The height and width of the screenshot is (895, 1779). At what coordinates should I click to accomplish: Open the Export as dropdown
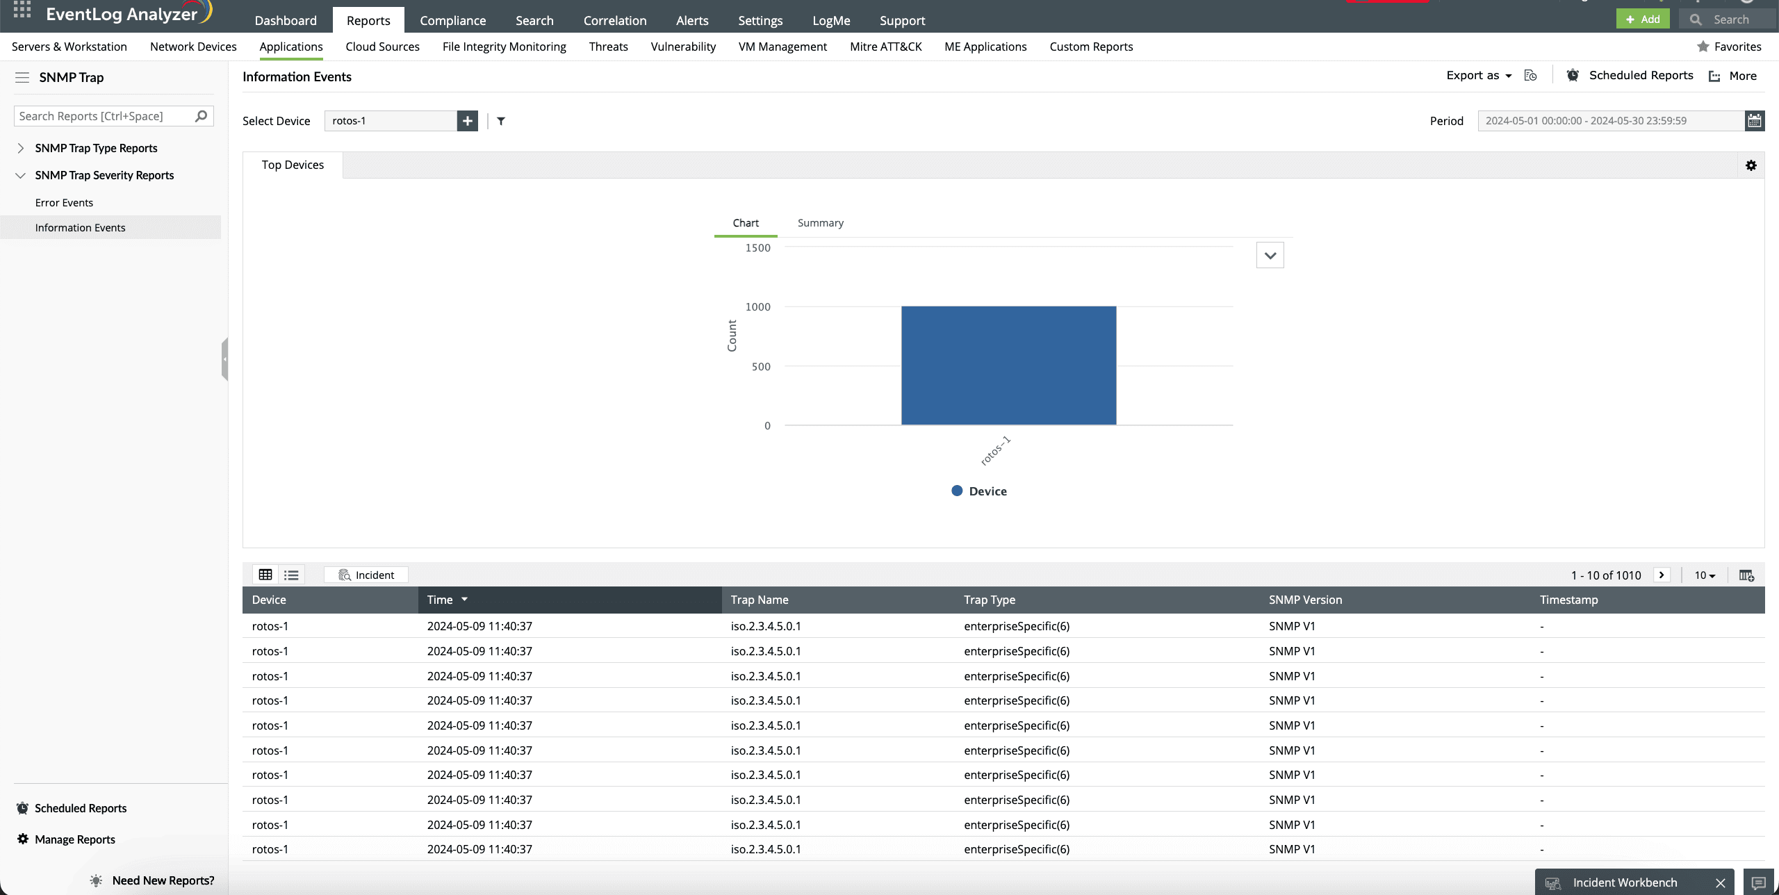click(x=1479, y=76)
